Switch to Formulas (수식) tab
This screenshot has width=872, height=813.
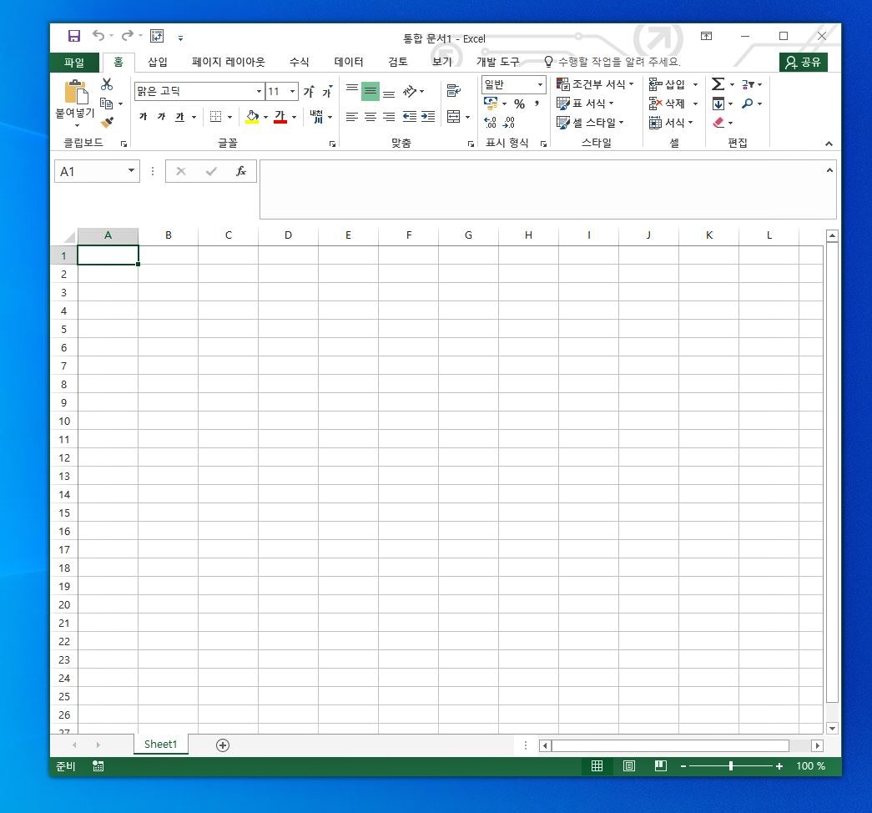click(300, 62)
